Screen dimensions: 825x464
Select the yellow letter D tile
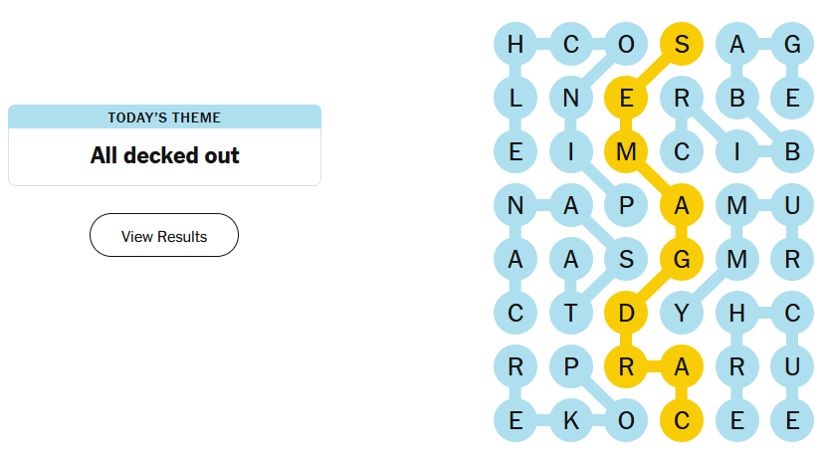point(626,313)
